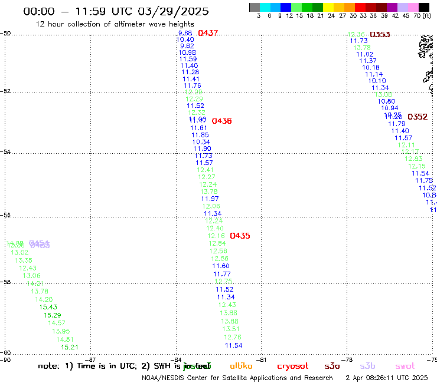This screenshot has width=437, height=383.
Task: Click the '15.29' wave height value
Action: coord(53,315)
